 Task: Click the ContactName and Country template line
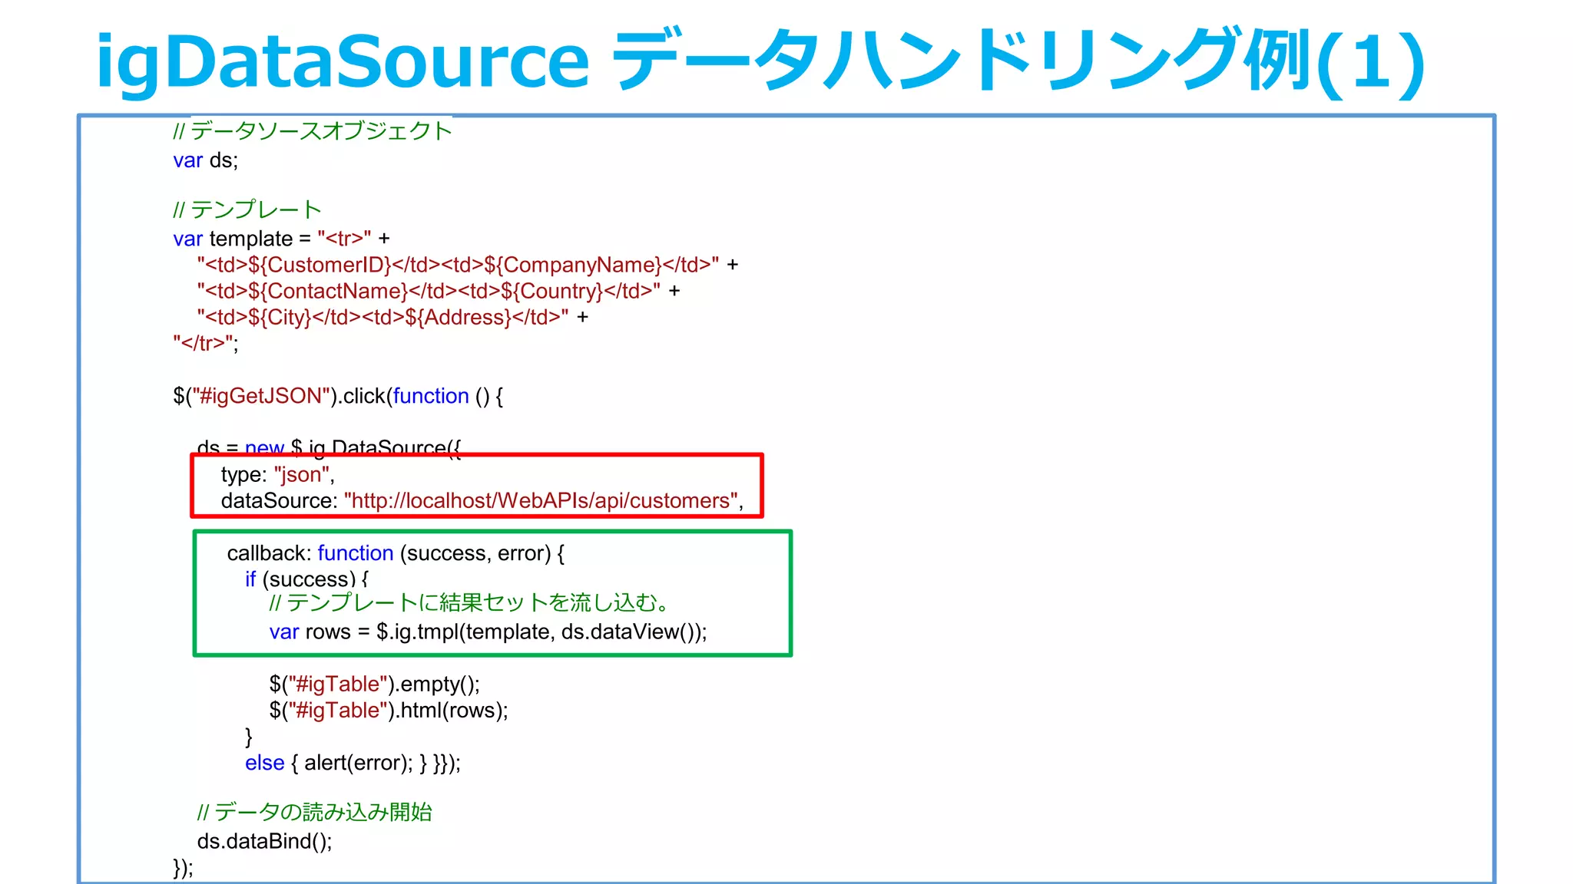[438, 291]
